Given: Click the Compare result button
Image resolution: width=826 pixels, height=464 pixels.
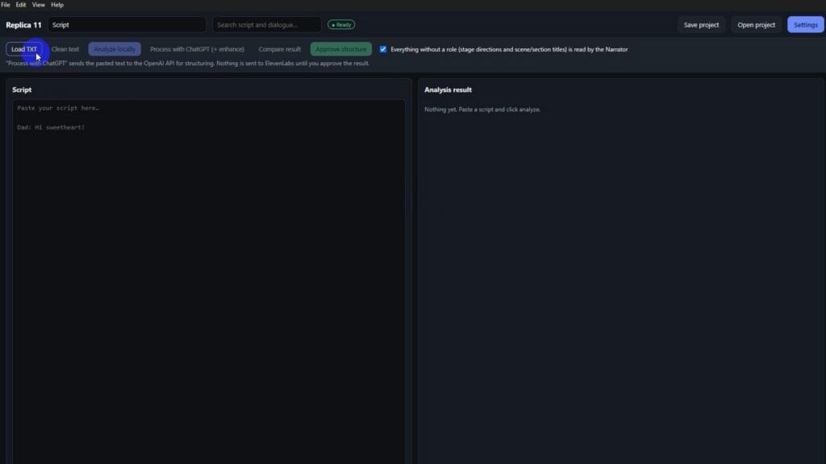Looking at the screenshot, I should [280, 49].
